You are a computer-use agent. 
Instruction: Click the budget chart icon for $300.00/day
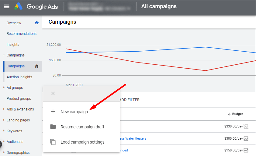(x=246, y=139)
